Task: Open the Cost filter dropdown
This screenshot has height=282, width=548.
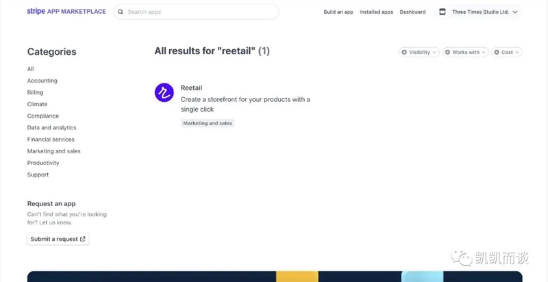Action: point(507,52)
